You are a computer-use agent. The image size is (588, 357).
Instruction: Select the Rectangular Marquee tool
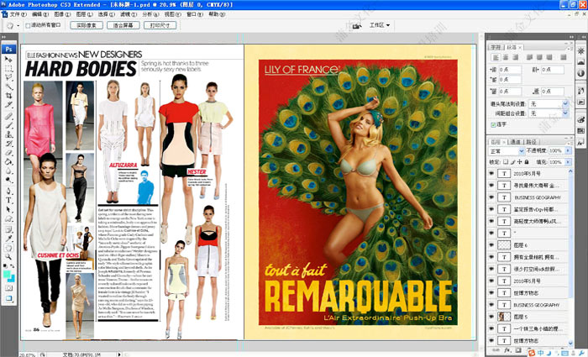coord(8,68)
